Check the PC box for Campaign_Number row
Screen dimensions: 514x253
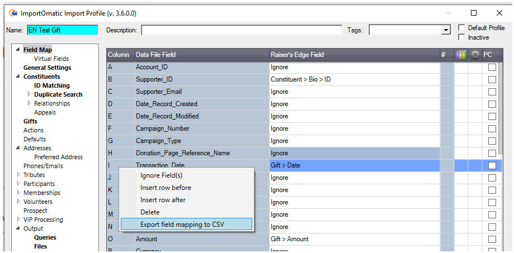click(x=492, y=128)
